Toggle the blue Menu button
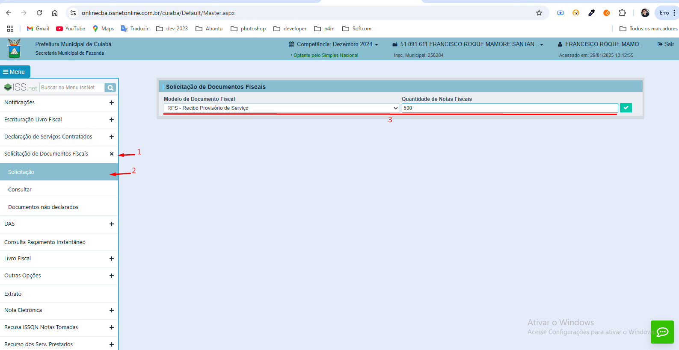Viewport: 679px width, 350px height. point(15,72)
